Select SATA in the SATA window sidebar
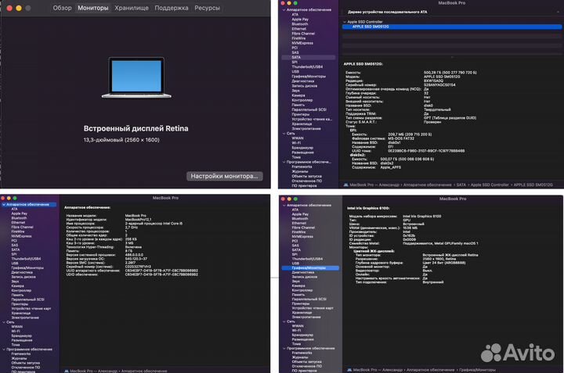The image size is (564, 373). (x=309, y=57)
